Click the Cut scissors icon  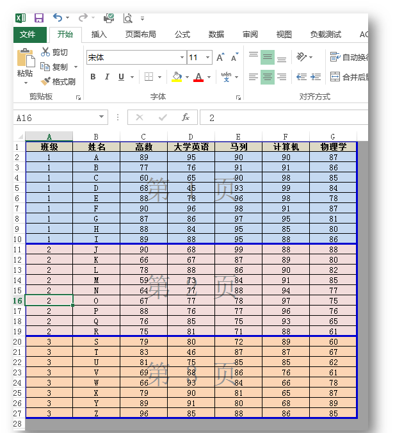(x=45, y=52)
